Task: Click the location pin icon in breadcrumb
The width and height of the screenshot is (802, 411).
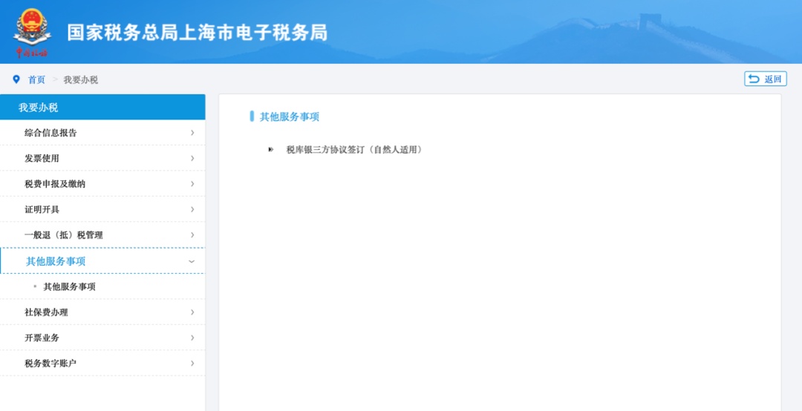Action: (16, 79)
